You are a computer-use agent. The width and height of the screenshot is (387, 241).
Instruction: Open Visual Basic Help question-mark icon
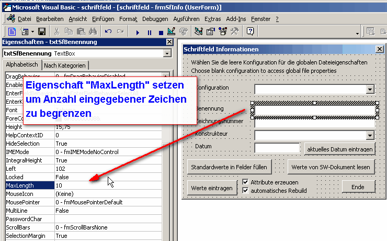(x=250, y=31)
